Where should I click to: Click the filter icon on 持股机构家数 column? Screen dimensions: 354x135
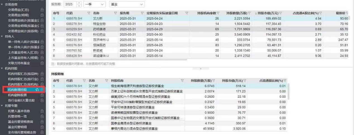(x=218, y=13)
